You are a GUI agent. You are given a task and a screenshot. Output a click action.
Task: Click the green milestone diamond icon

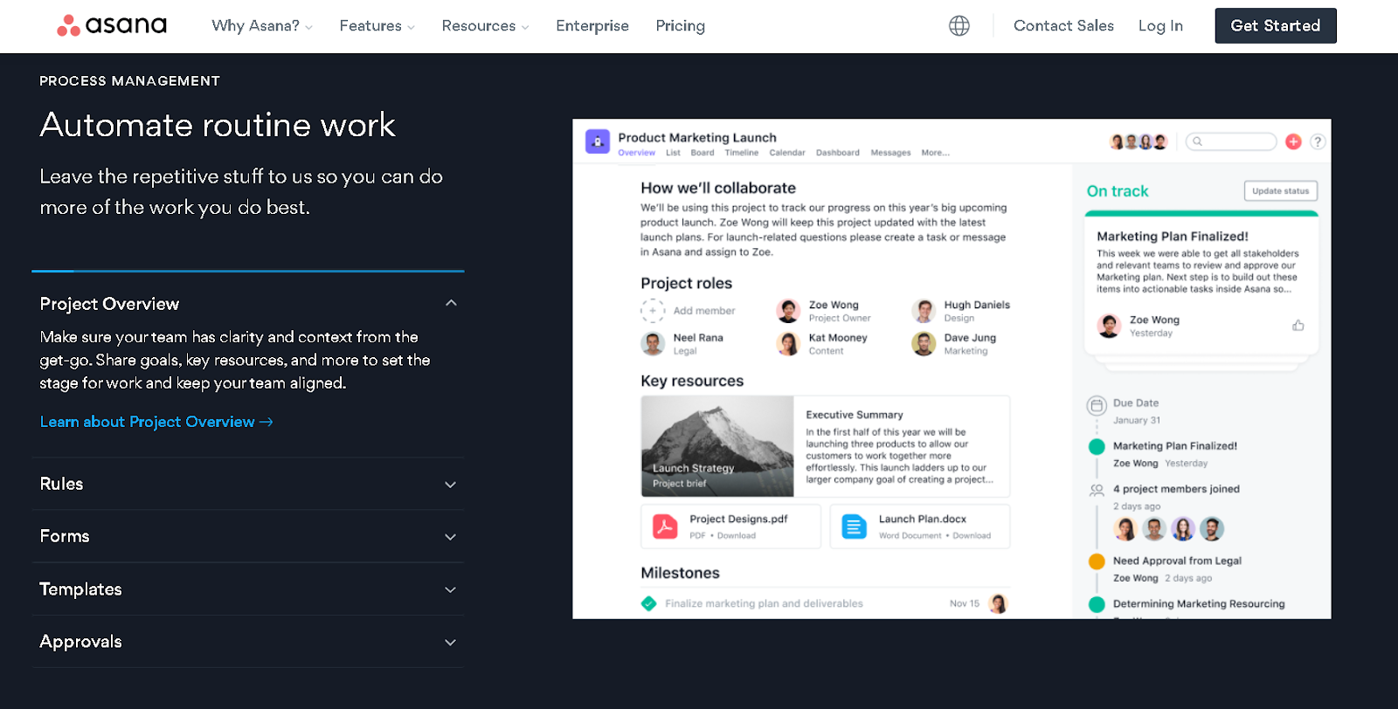tap(649, 603)
